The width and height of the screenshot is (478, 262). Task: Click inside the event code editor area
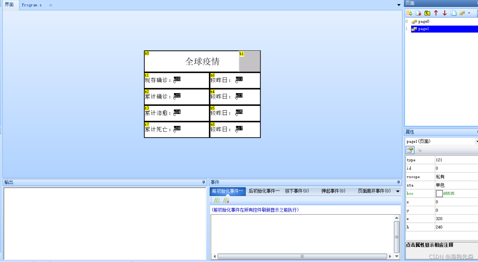point(302,234)
